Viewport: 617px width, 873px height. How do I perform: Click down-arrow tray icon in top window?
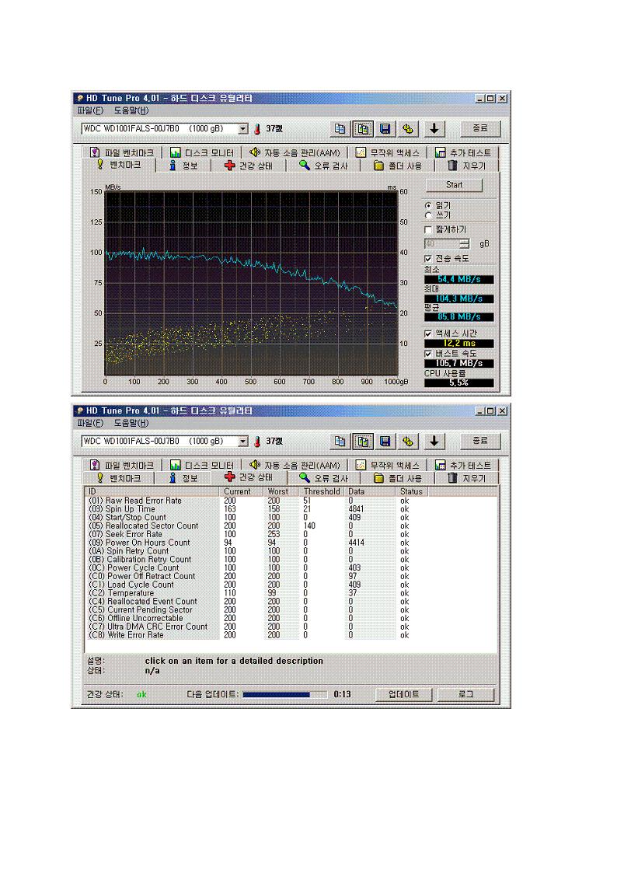[434, 128]
